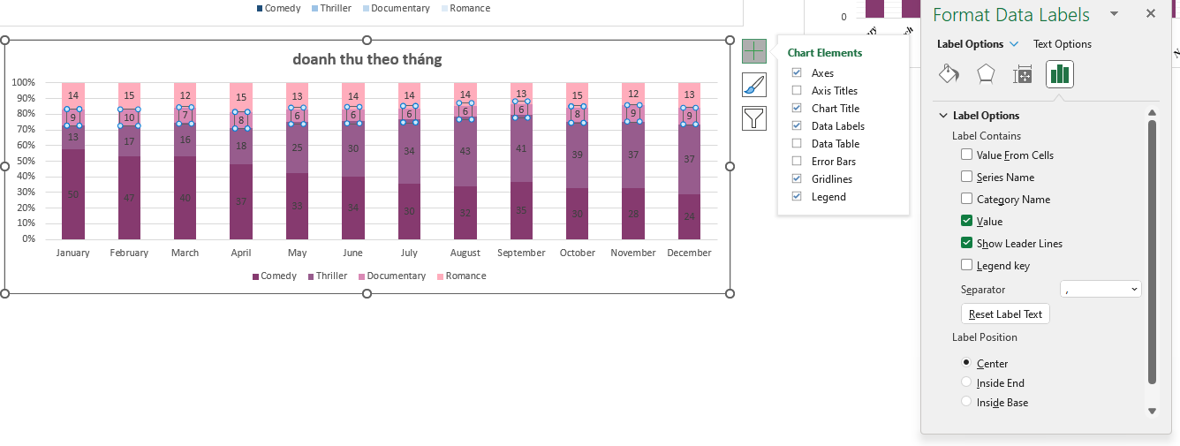Click the December axis label
The height and width of the screenshot is (446, 1180).
click(x=690, y=253)
